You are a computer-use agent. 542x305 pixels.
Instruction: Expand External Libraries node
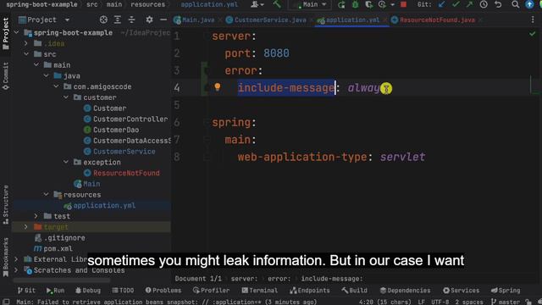17,259
